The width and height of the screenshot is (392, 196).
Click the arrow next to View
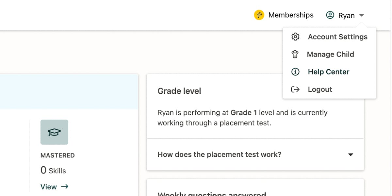tap(65, 187)
